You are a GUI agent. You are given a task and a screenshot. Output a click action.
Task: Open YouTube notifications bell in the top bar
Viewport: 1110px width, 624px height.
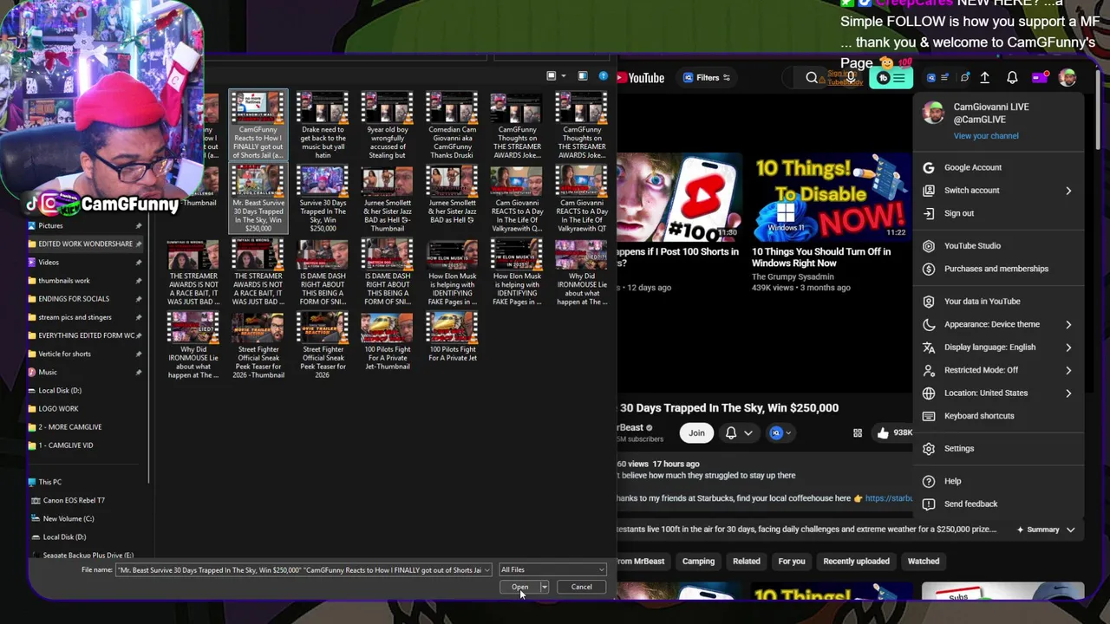coord(1012,78)
